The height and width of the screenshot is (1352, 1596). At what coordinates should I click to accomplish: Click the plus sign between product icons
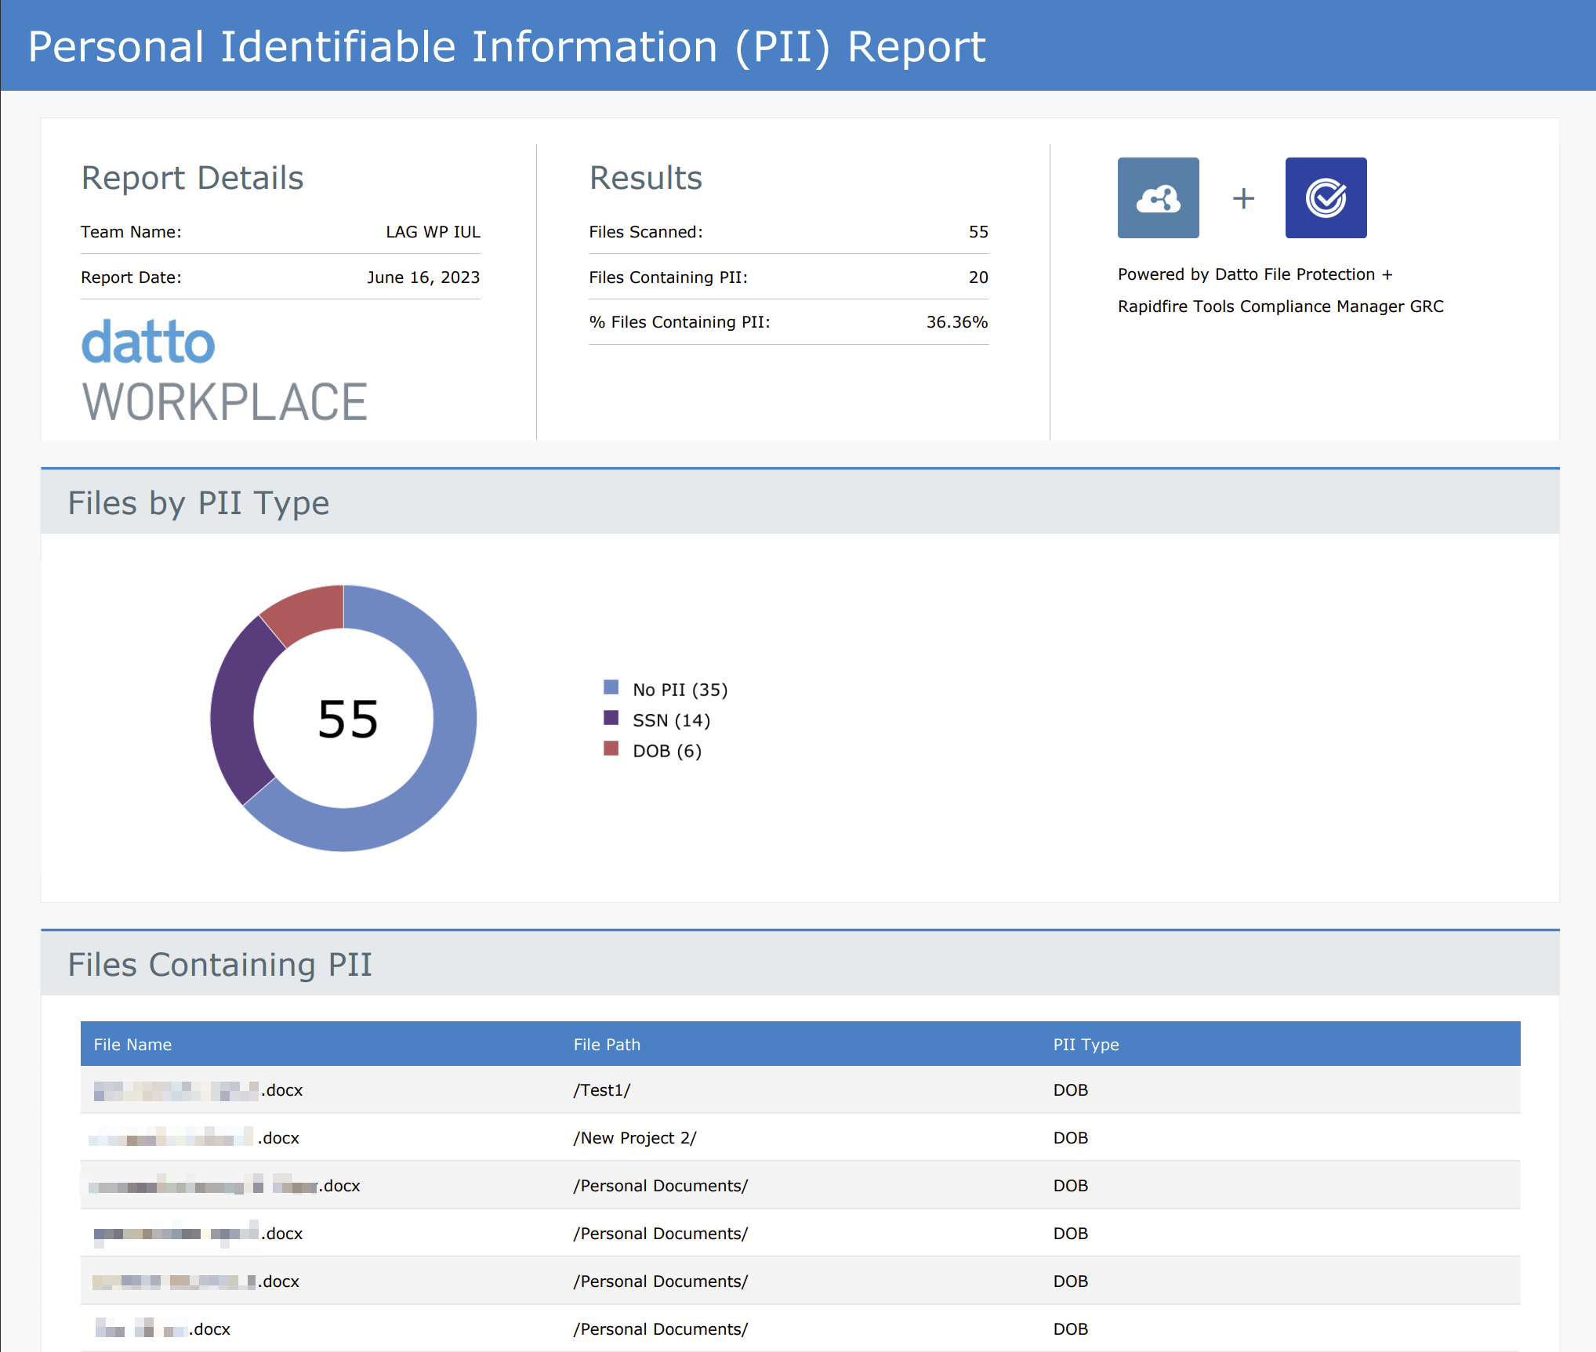pos(1243,198)
